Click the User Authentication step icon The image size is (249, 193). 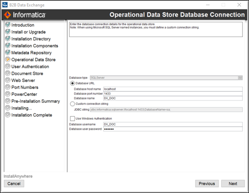(x=7, y=67)
